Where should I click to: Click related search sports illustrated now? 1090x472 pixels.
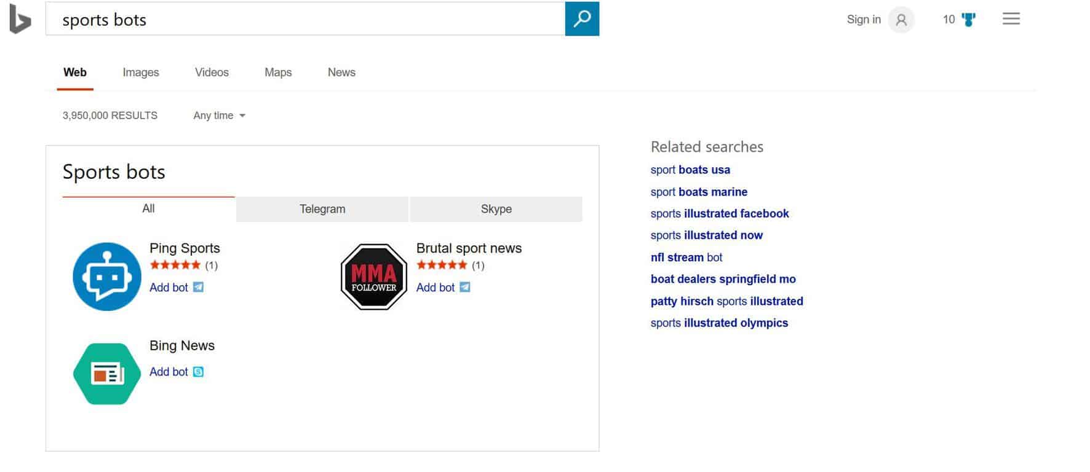(x=707, y=235)
